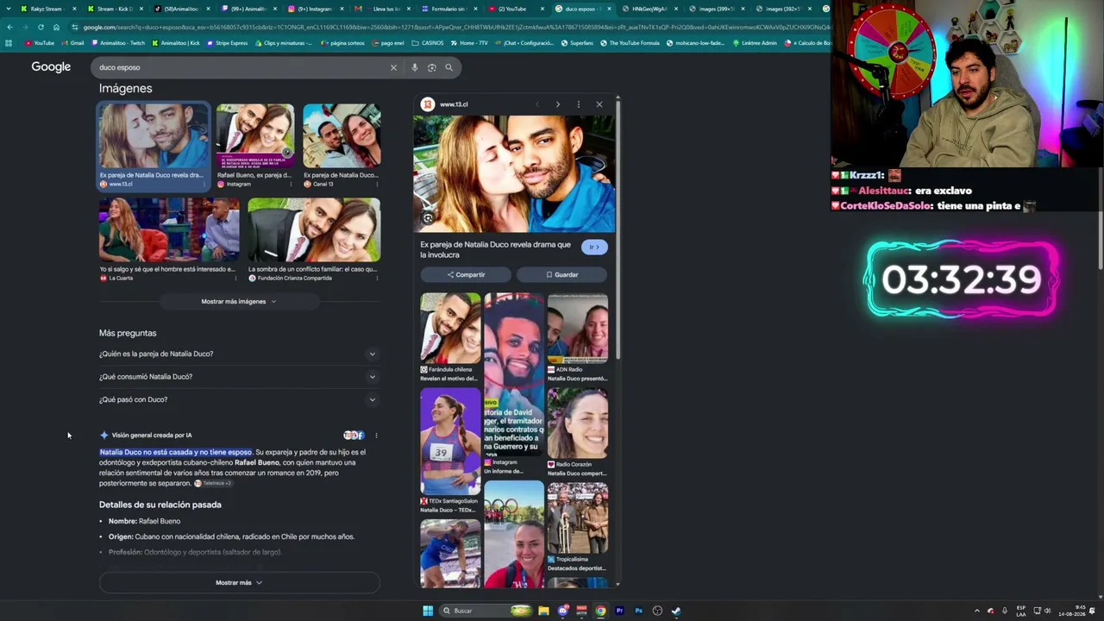Open the www.13.cl source link
Viewport: 1104px width, 621px height.
445,104
